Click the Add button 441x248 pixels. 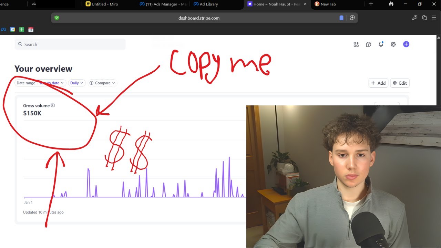[378, 83]
